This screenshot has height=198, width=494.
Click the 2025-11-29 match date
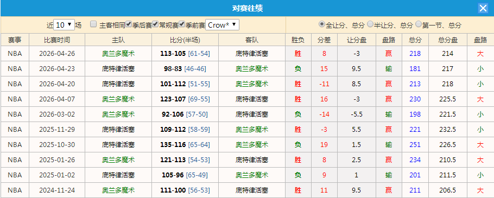(x=57, y=129)
